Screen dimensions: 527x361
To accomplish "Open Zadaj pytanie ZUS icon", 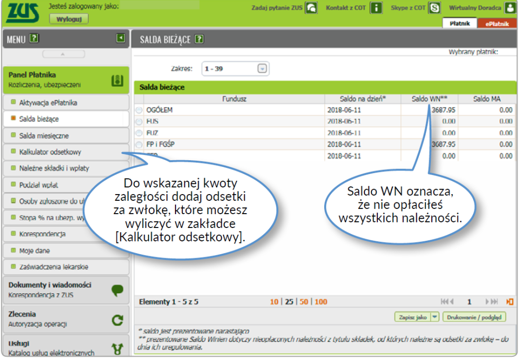I will [311, 8].
